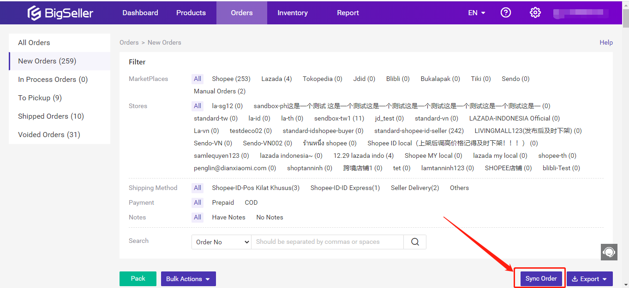
Task: Open the Export dropdown
Action: click(x=590, y=279)
